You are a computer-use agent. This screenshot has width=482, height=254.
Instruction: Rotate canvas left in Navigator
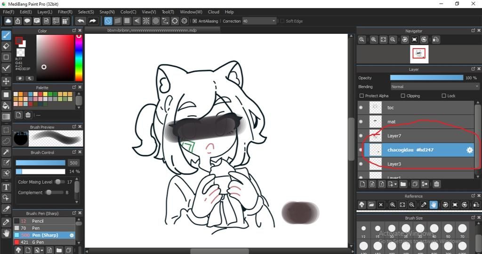click(x=405, y=40)
